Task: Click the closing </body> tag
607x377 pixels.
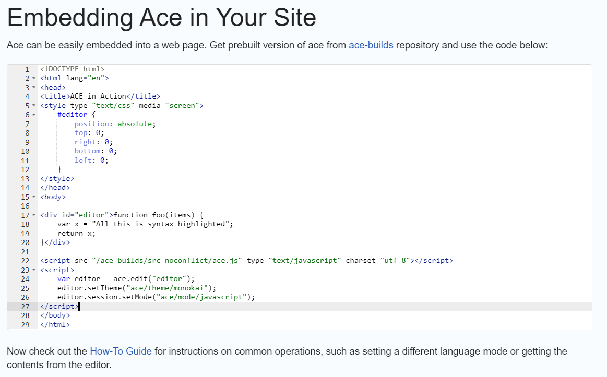Action: tap(55, 315)
